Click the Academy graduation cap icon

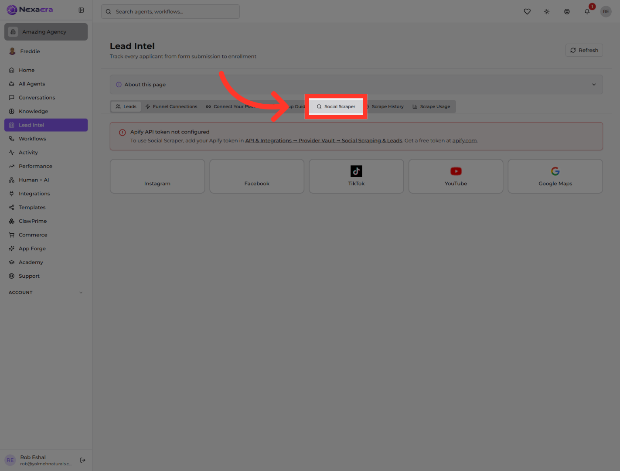pyautogui.click(x=12, y=263)
